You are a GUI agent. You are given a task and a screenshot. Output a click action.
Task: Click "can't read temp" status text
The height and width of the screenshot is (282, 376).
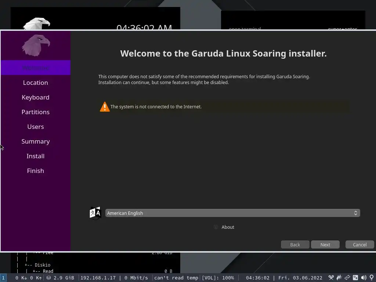176,278
